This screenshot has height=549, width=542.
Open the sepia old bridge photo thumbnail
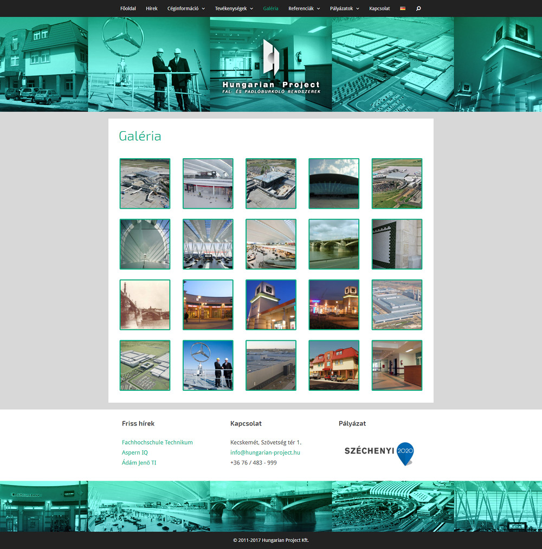[145, 305]
